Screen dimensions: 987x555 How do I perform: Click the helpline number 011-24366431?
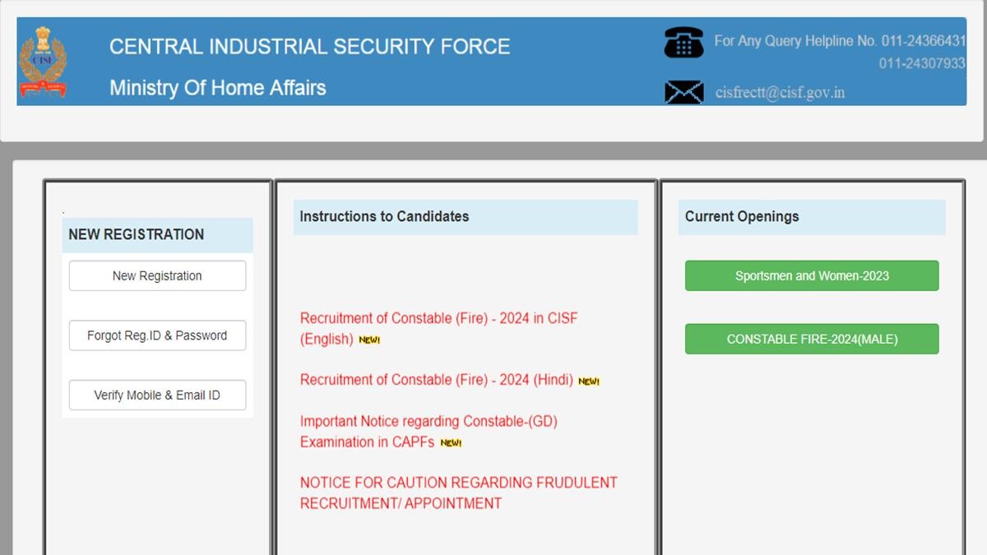pyautogui.click(x=923, y=40)
